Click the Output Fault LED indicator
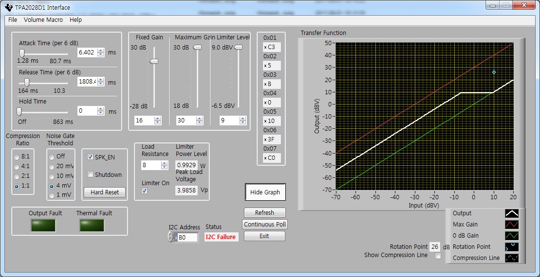This screenshot has height=277, width=540. (43, 225)
